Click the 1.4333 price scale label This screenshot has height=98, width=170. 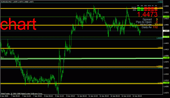click(166, 74)
